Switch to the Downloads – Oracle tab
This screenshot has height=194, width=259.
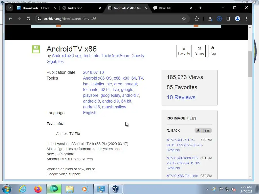pyautogui.click(x=36, y=8)
